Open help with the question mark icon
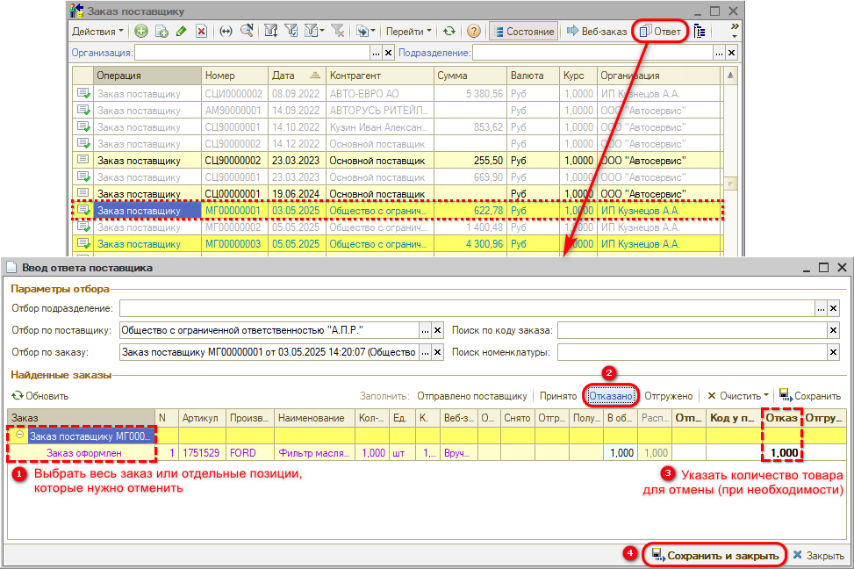Screen dimensions: 854x569 point(474,31)
